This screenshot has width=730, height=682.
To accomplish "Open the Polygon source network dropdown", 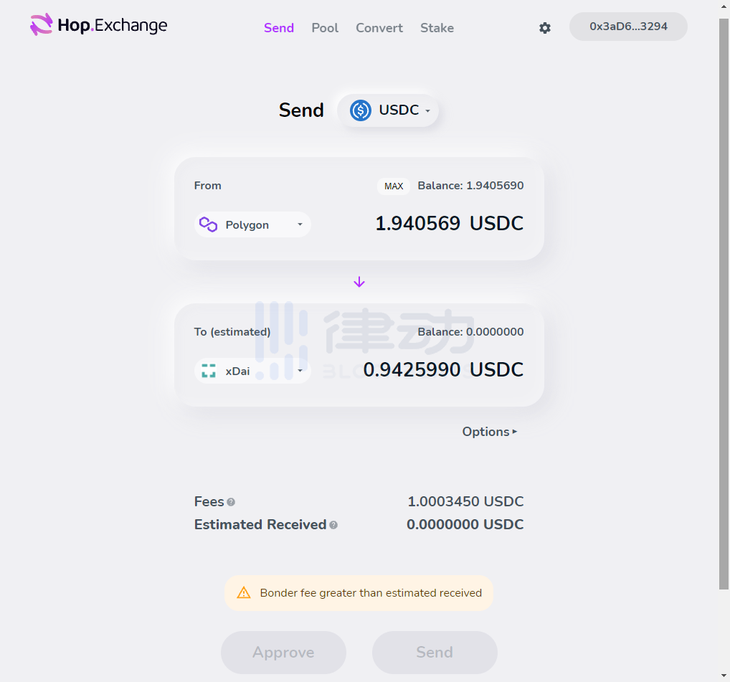I will 300,224.
